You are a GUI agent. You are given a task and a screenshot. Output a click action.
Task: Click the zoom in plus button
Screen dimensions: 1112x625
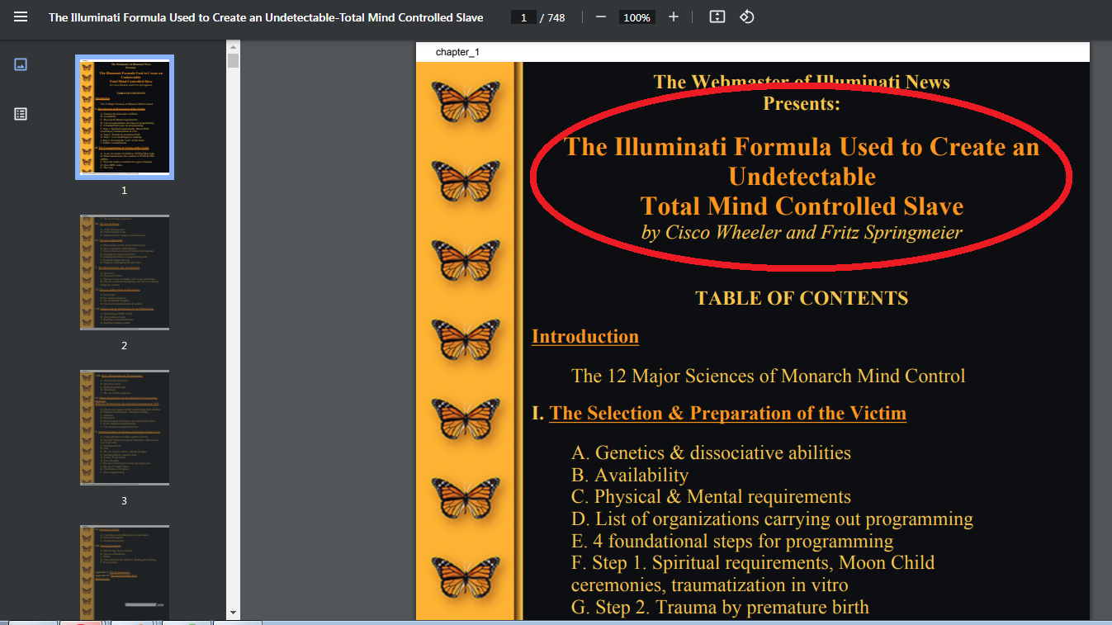674,17
